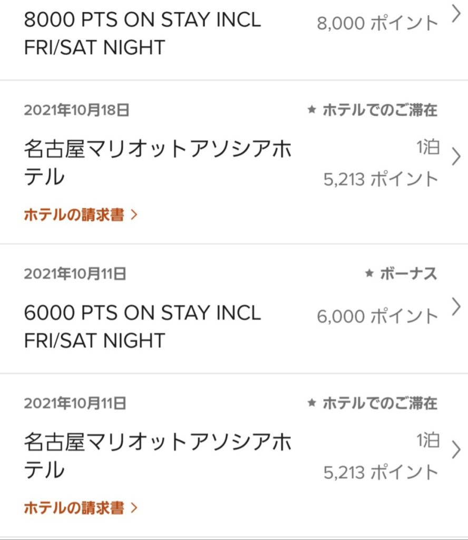Image resolution: width=468 pixels, height=540 pixels.
Task: Tap the small arrow after October 18 ホテルの請求書
Action: click(x=134, y=215)
